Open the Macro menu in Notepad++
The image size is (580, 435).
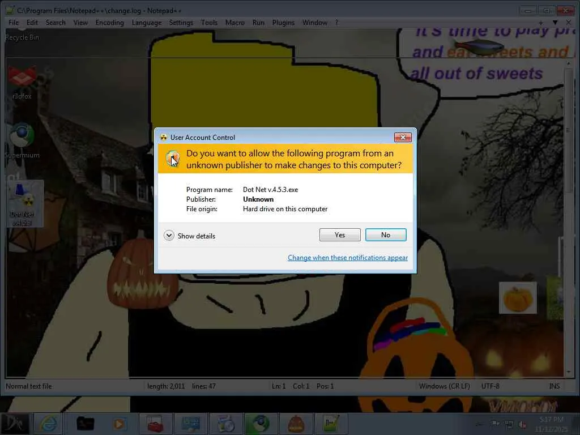pos(235,23)
